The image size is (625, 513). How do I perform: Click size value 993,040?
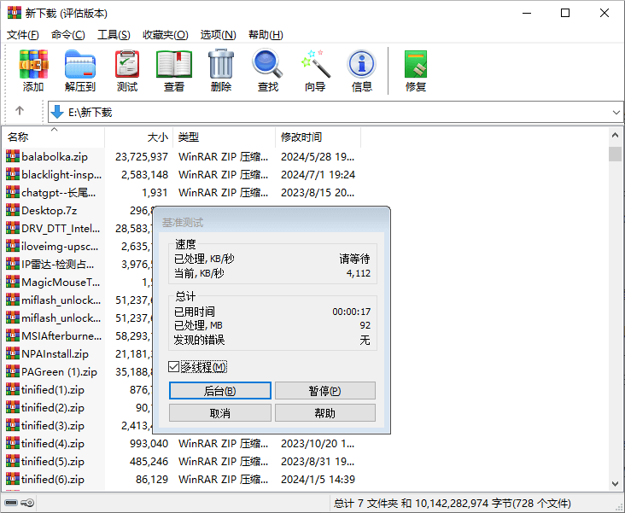[149, 443]
